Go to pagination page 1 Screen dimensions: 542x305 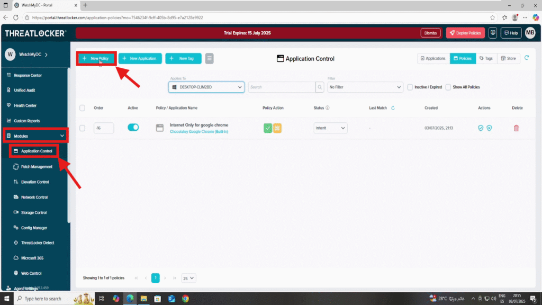[x=156, y=278]
